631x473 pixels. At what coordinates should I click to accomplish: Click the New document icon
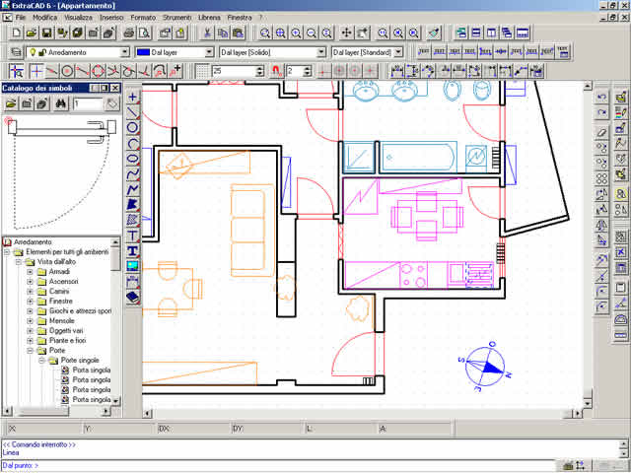[15, 33]
